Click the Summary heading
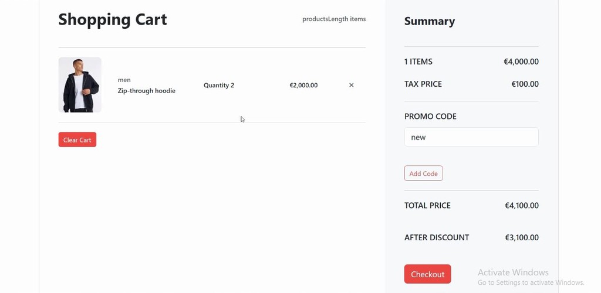 (x=430, y=21)
